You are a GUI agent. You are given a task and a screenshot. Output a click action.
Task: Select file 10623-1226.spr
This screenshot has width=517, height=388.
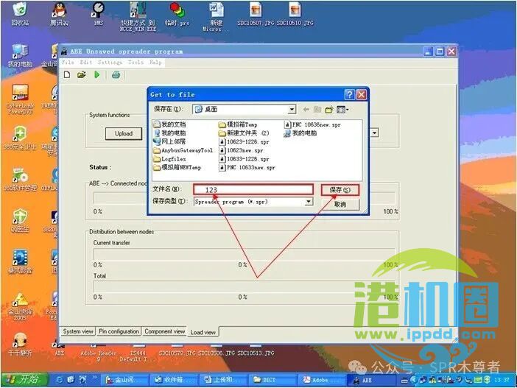pos(244,141)
